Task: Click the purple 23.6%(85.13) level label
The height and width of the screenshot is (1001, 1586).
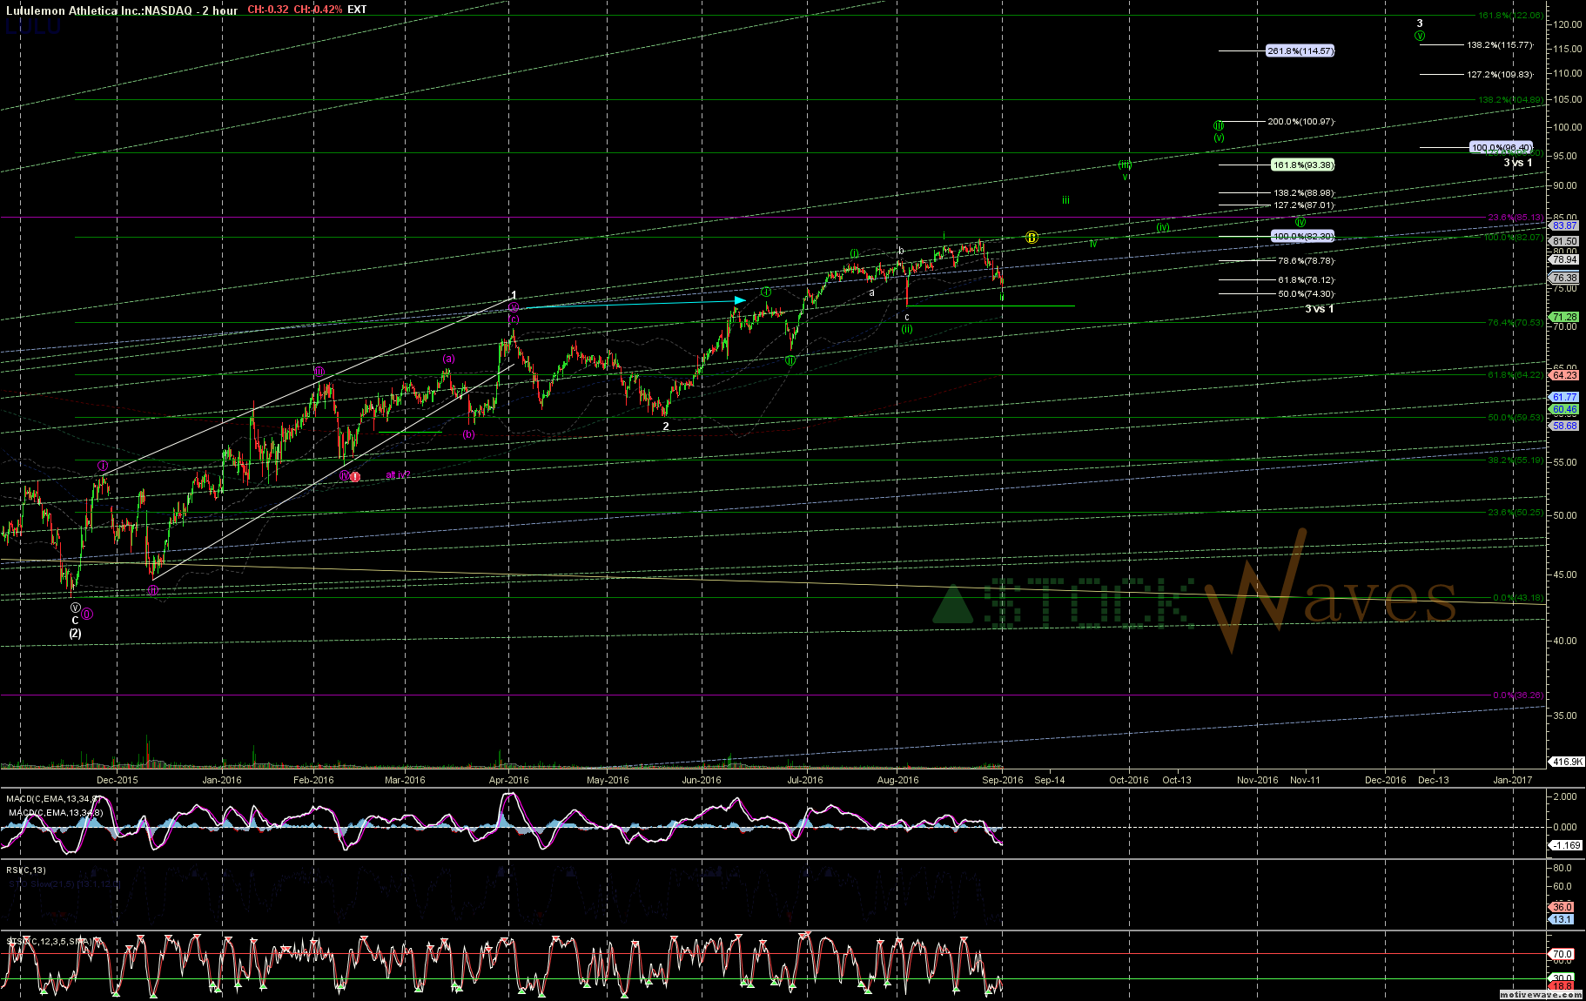Action: tap(1515, 217)
